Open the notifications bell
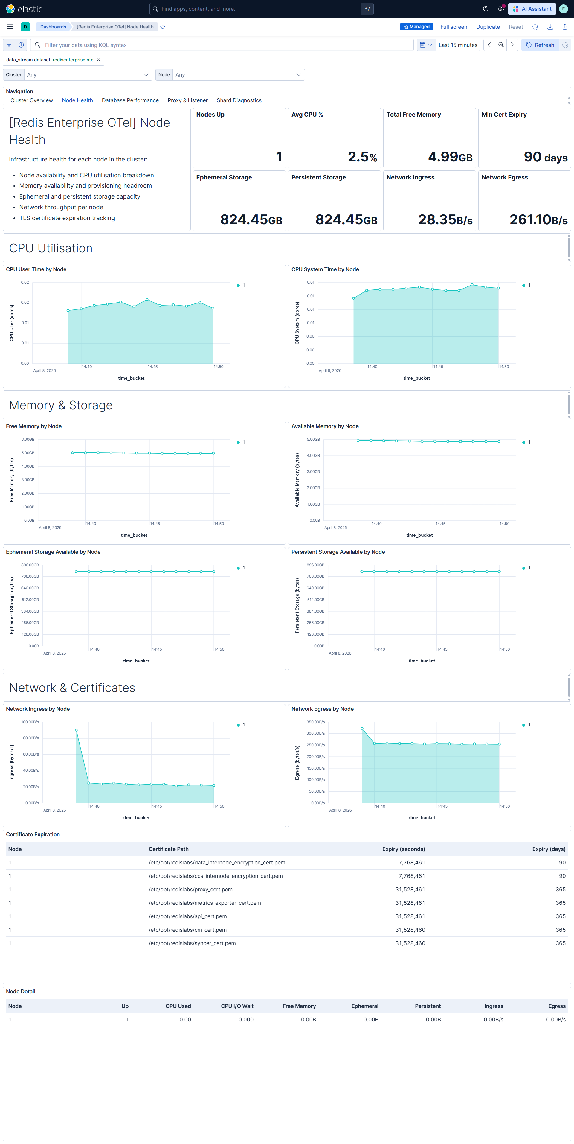 (500, 9)
